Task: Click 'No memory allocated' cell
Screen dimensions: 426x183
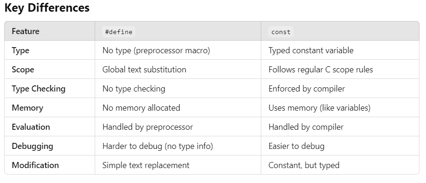Action: pos(141,108)
